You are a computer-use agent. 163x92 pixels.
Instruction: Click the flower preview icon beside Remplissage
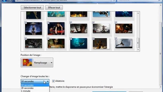click(27, 62)
